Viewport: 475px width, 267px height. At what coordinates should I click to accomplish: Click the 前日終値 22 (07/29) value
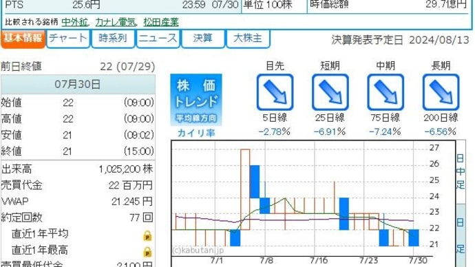tap(127, 66)
